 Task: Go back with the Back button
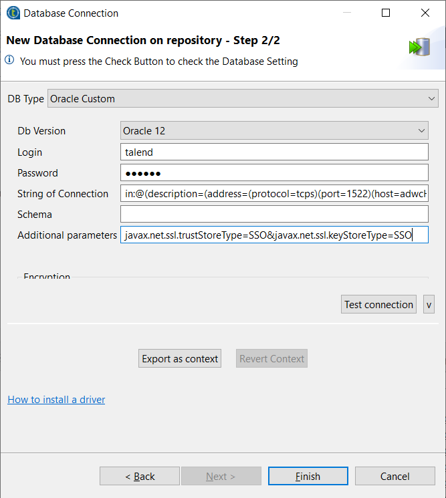140,477
